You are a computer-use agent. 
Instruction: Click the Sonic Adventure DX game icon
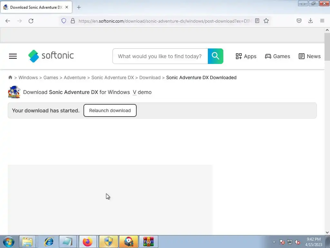(x=14, y=92)
